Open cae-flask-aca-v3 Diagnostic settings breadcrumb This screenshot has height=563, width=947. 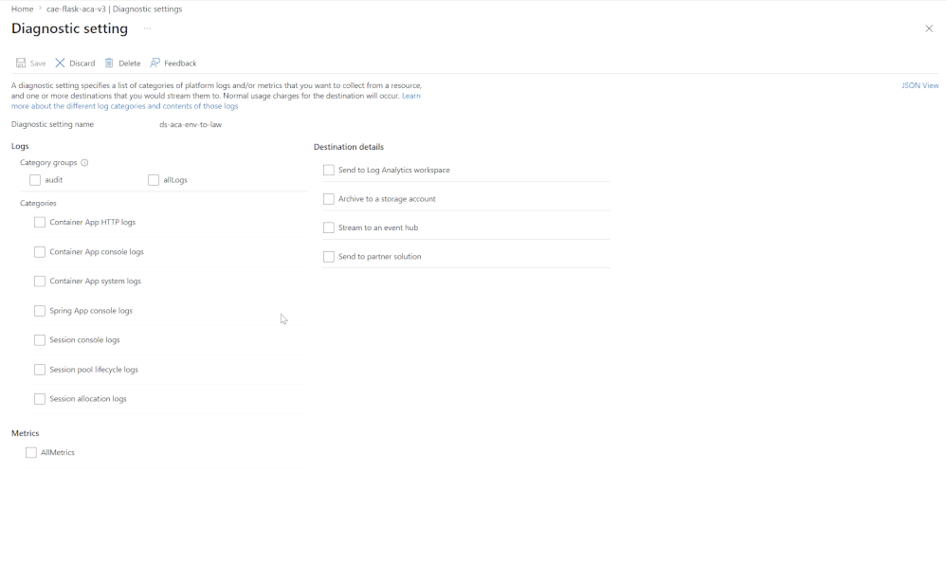(x=114, y=9)
